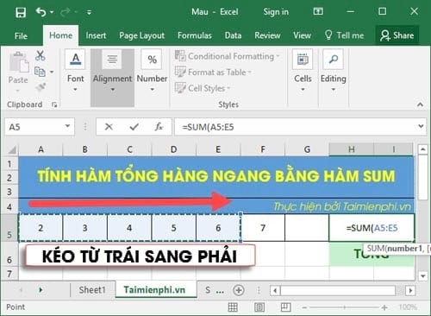Open the Name Box dropdown arrow
The image size is (431, 316).
67,126
